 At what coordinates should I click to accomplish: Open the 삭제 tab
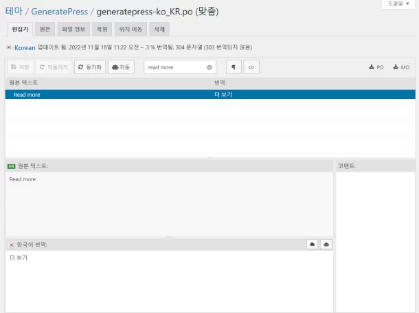point(159,29)
